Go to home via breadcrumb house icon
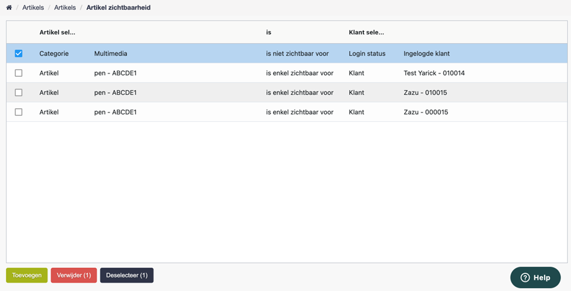Viewport: 571px width, 291px height. click(9, 8)
